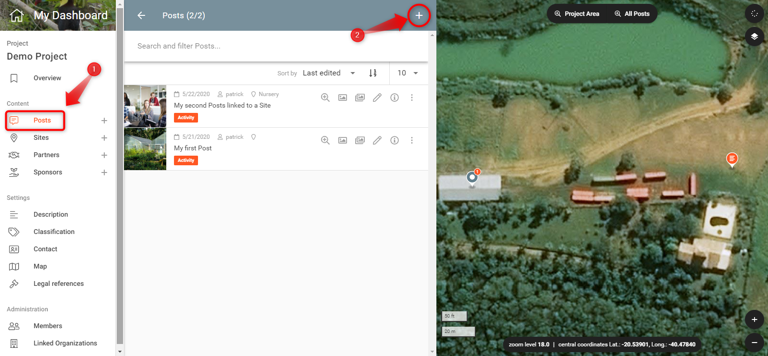Viewport: 768px width, 356px height.
Task: Open thumbnail of 'My first Post'
Action: [x=145, y=149]
